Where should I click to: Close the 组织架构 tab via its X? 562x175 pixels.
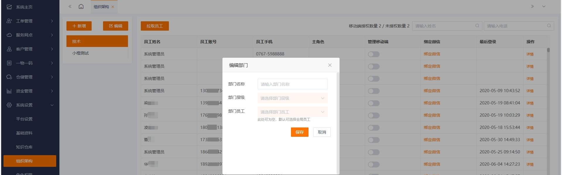click(113, 7)
